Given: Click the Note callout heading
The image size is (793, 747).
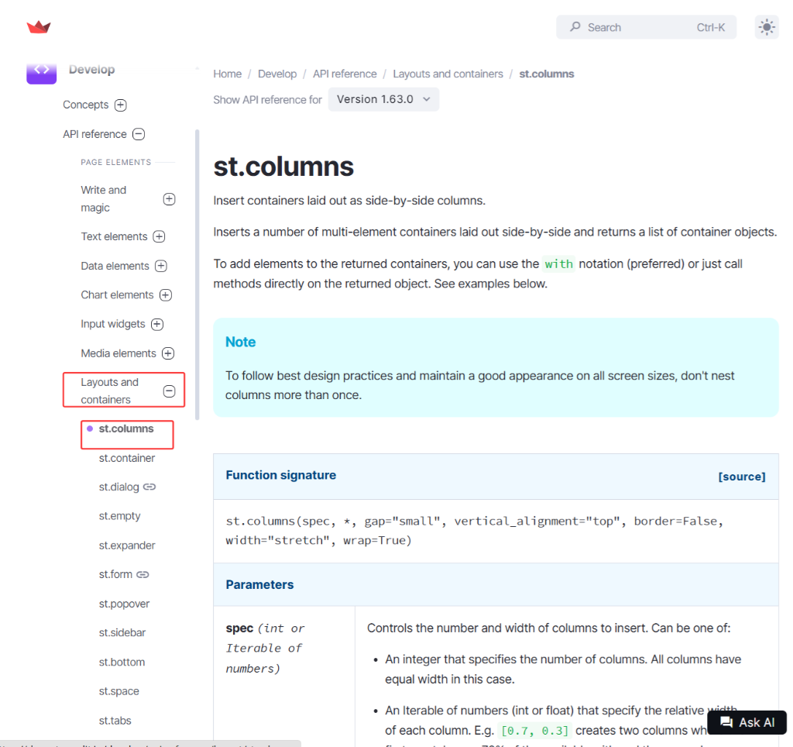Looking at the screenshot, I should point(240,343).
